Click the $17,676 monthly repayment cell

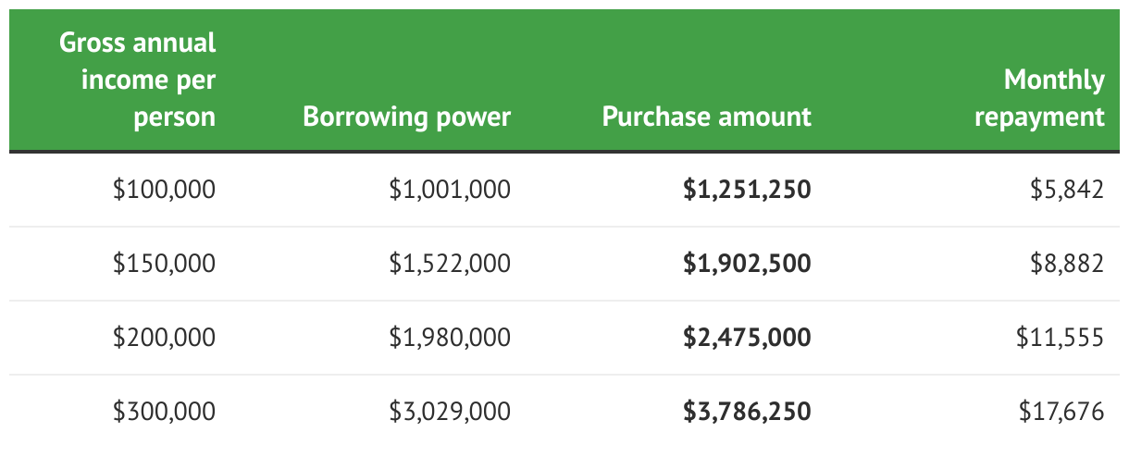tap(1061, 411)
